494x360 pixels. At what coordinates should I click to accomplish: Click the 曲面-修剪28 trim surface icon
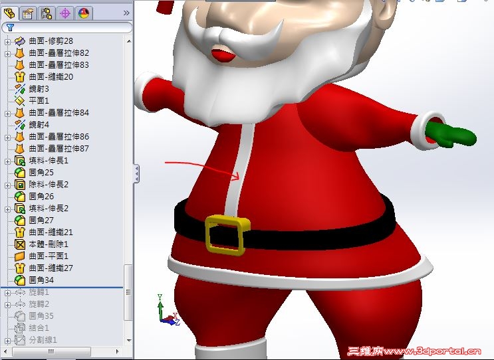[x=20, y=41]
